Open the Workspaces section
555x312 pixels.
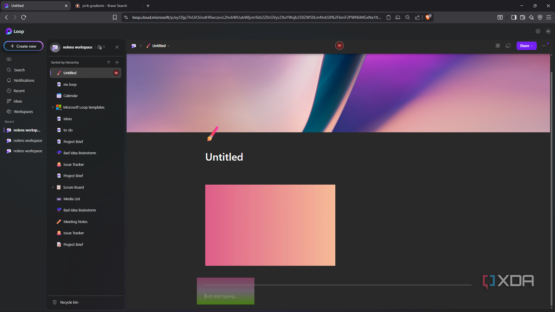[x=23, y=111]
